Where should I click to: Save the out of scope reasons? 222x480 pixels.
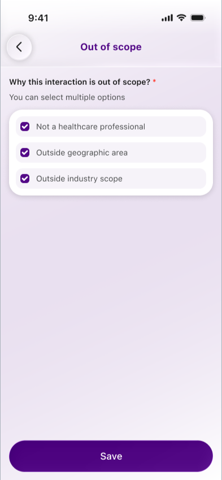click(111, 456)
